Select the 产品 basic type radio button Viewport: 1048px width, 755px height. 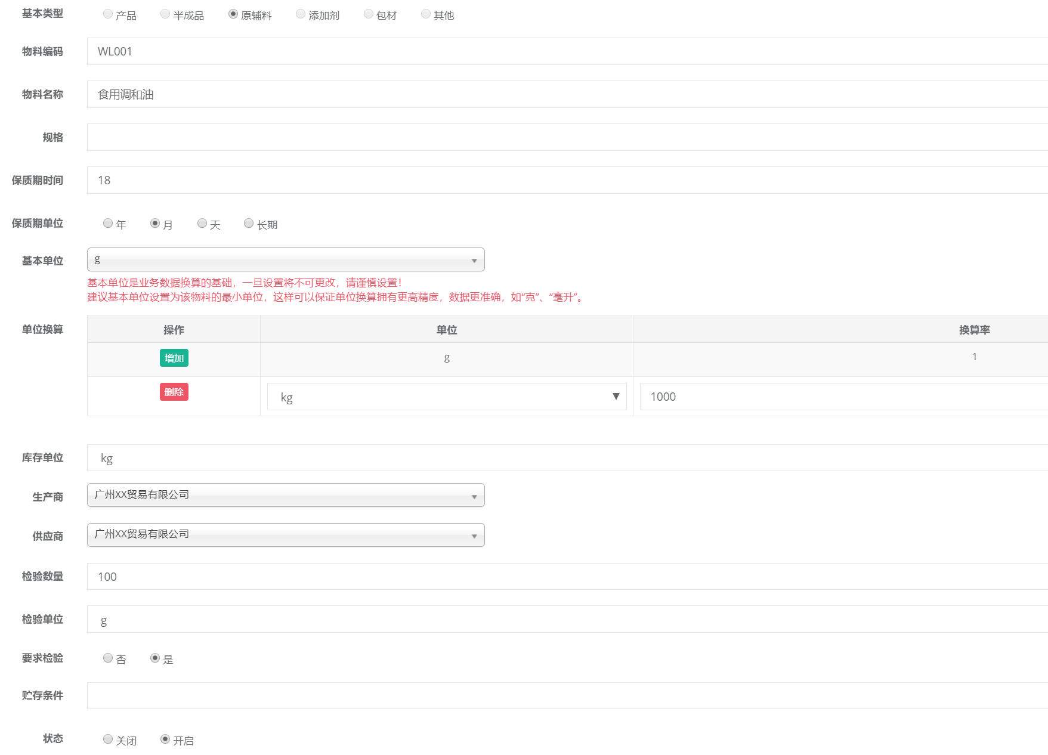point(108,14)
